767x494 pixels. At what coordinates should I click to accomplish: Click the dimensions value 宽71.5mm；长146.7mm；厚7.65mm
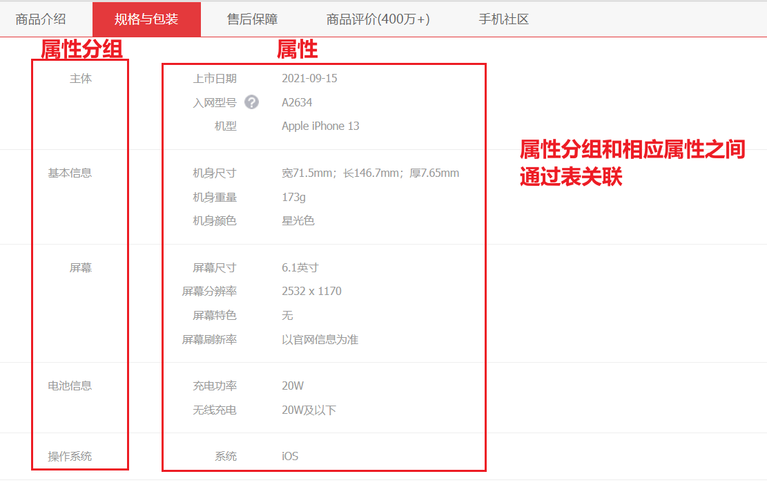click(x=370, y=173)
